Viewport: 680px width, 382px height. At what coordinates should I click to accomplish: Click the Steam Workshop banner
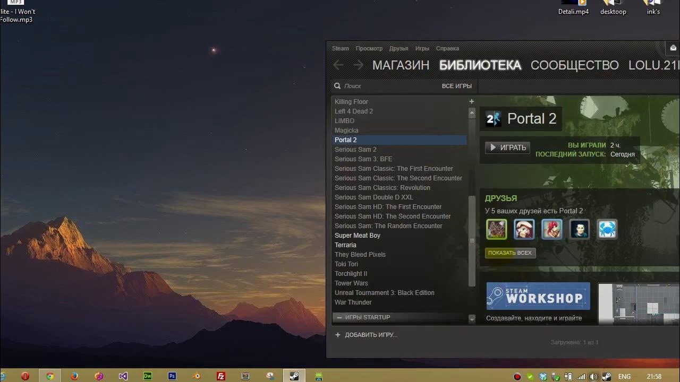click(x=538, y=296)
